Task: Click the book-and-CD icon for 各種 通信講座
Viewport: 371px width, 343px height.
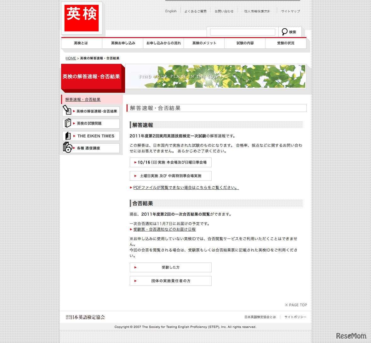Action: point(67,148)
